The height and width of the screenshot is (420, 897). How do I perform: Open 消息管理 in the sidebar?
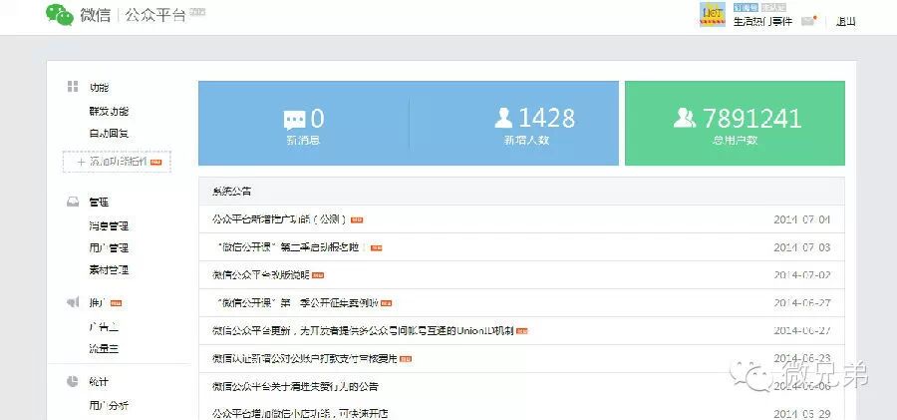point(109,225)
